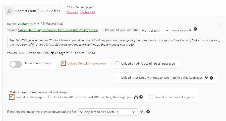The image size is (226, 121).
Task: Click lock icon beside Change it?
Action: [x=52, y=53]
